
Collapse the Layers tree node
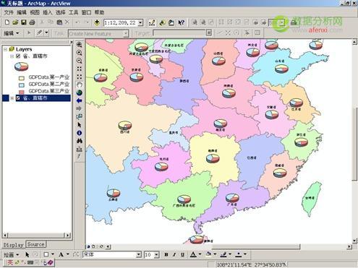[5, 49]
